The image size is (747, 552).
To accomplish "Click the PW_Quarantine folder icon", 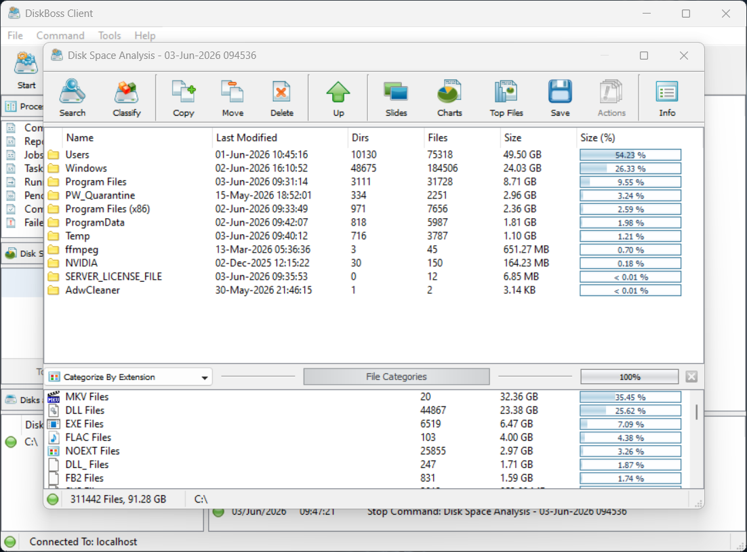I will coord(54,196).
